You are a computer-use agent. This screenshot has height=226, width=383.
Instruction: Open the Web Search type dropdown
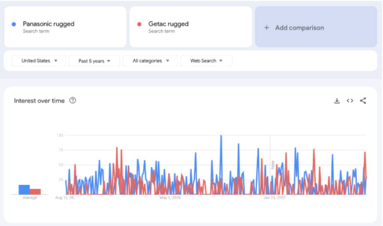(x=206, y=61)
